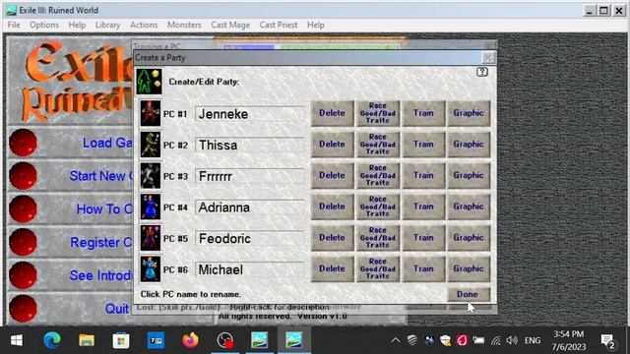Launch Firefox from the taskbar
Viewport: 630px width, 354px height.
tap(190, 340)
